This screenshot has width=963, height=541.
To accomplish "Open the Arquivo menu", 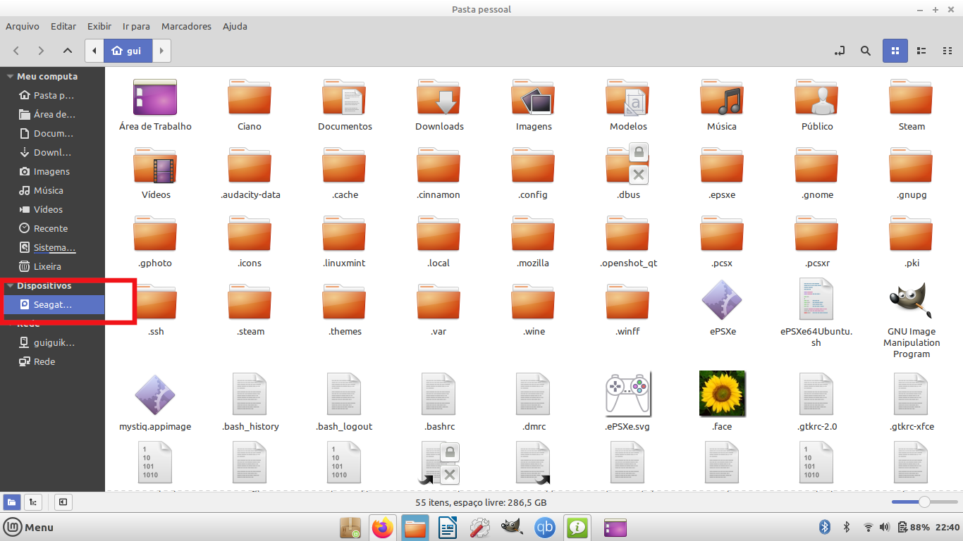I will click(x=23, y=26).
